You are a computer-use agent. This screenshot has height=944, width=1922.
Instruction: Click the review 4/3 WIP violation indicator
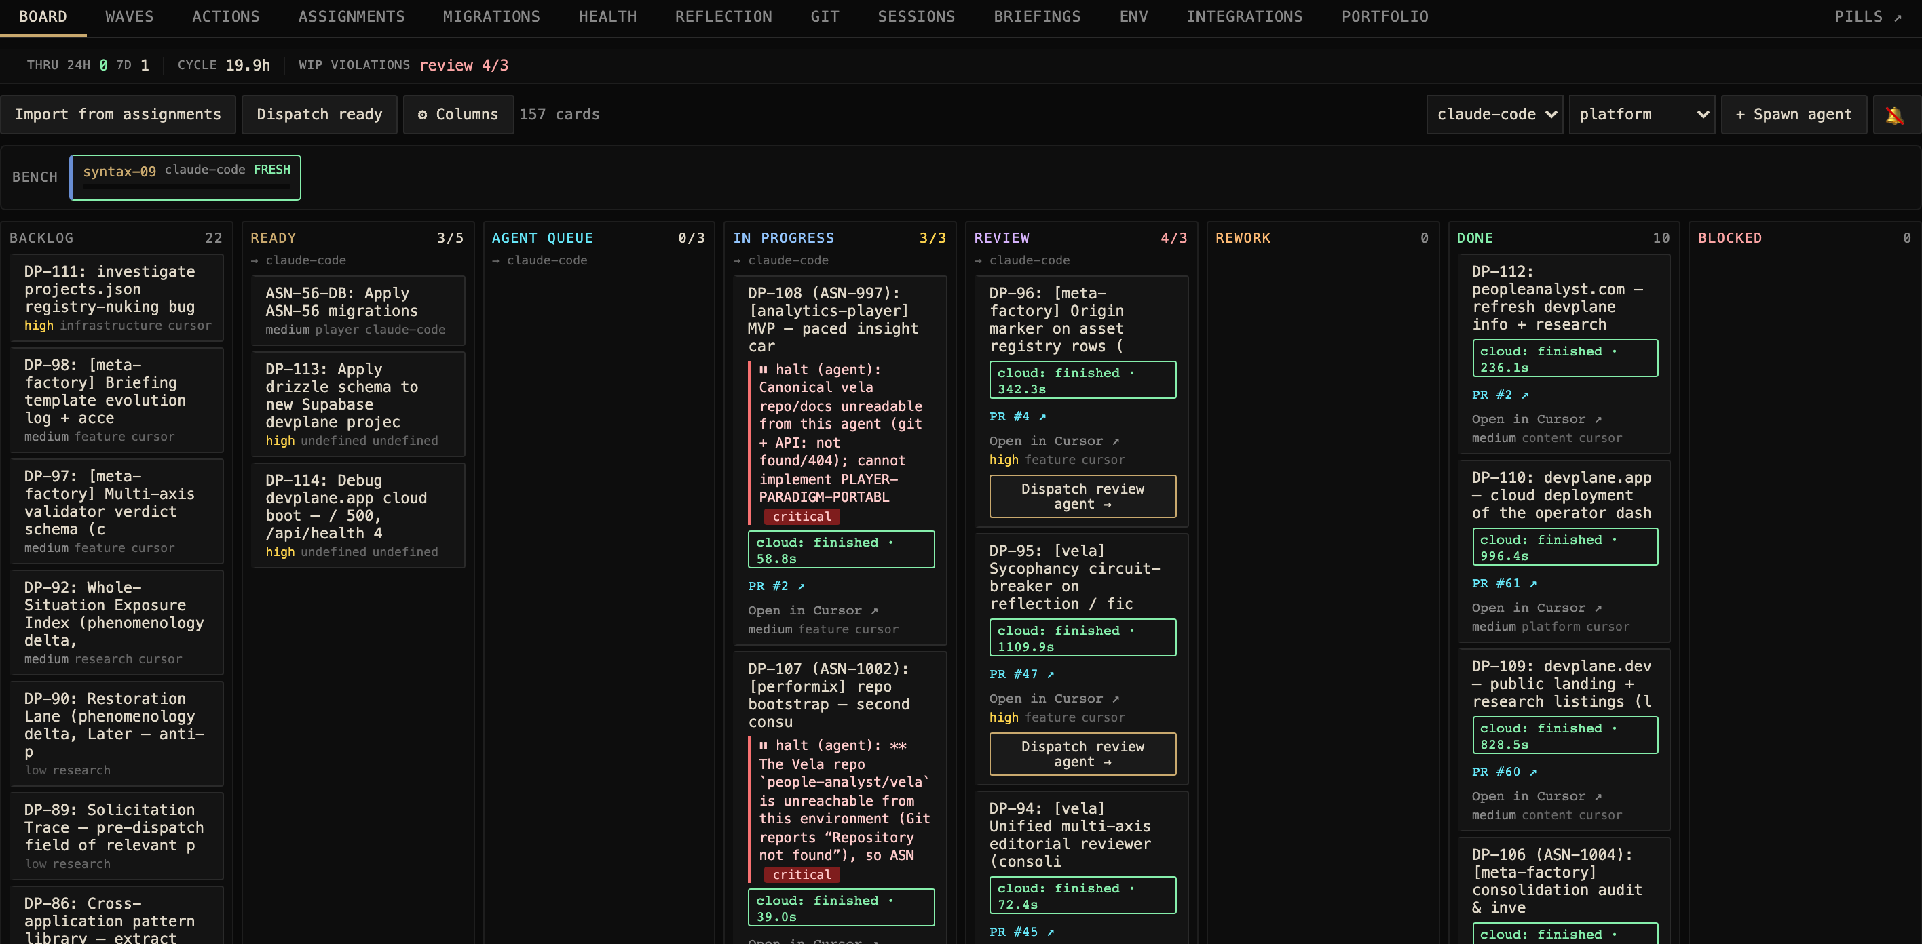[464, 66]
